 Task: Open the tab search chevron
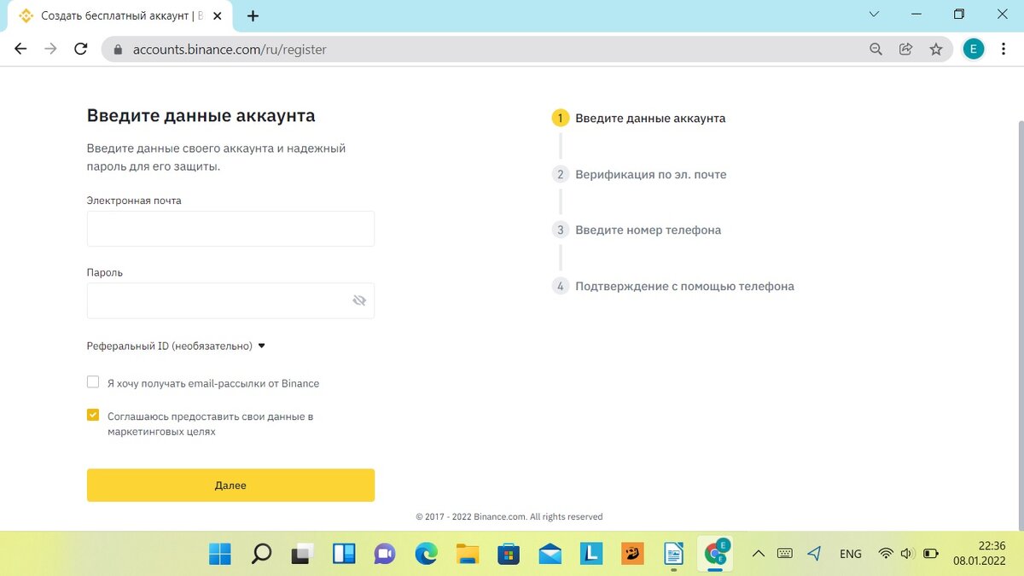point(874,15)
